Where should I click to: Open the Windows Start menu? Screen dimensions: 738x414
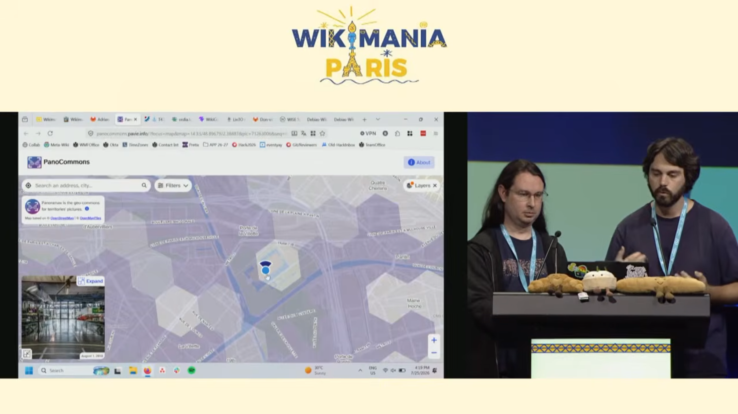29,370
